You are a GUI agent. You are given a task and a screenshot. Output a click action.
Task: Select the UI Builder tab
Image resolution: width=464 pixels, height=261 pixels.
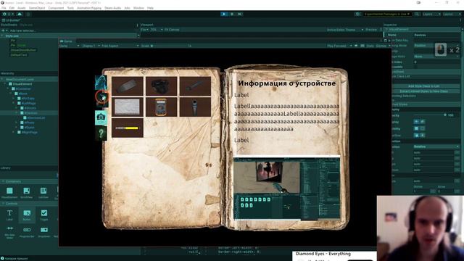pos(12,20)
